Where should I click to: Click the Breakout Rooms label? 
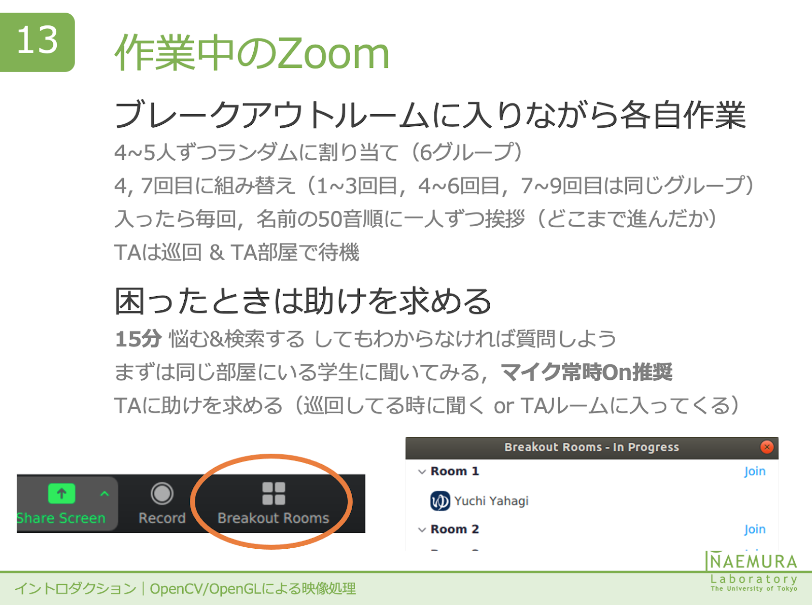(x=274, y=518)
